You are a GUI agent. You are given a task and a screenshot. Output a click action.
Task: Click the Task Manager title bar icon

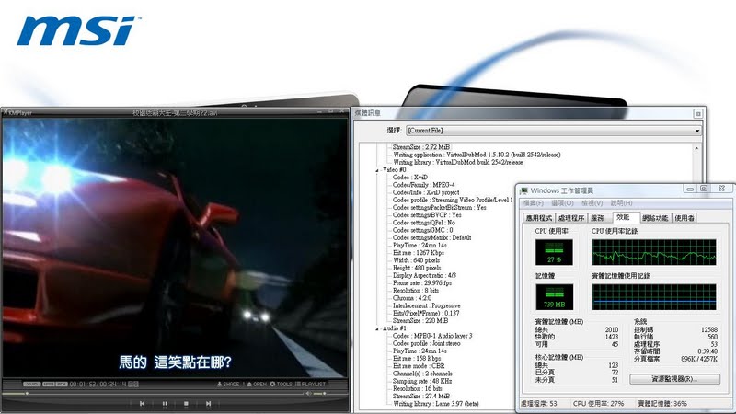[x=523, y=190]
